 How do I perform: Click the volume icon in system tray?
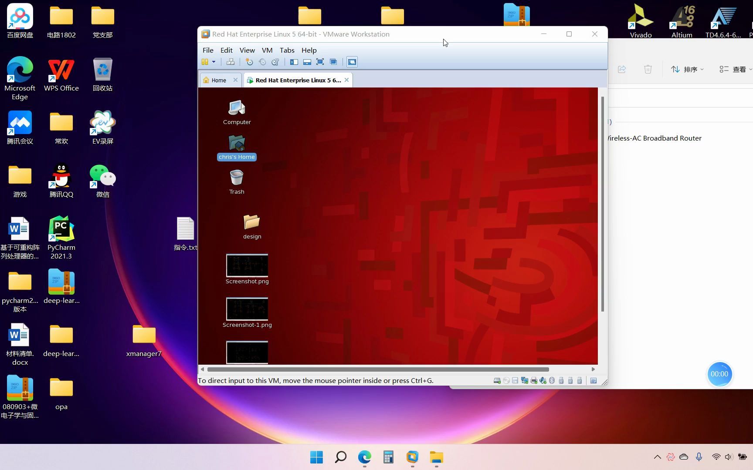(729, 457)
